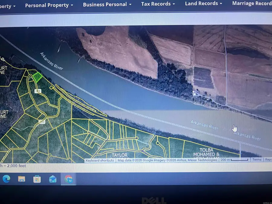Click the Map data copyright attribution text
272x204 pixels.
point(167,160)
